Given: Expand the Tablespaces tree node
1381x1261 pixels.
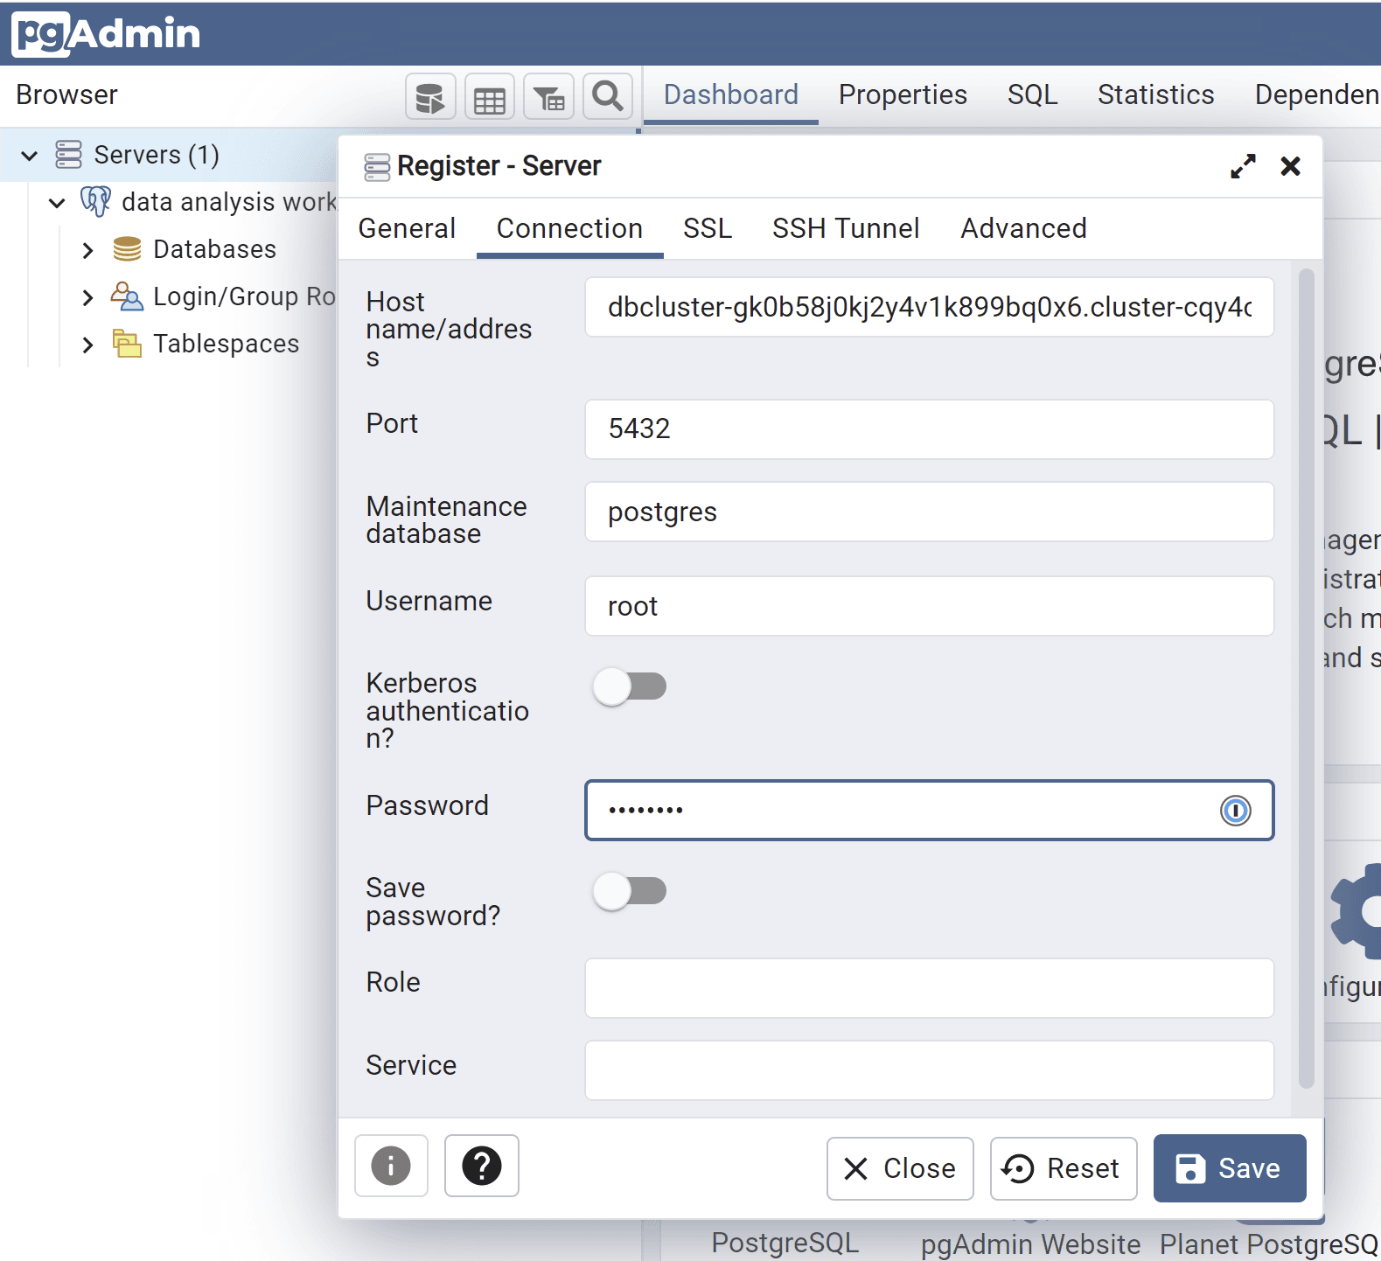Looking at the screenshot, I should [87, 345].
